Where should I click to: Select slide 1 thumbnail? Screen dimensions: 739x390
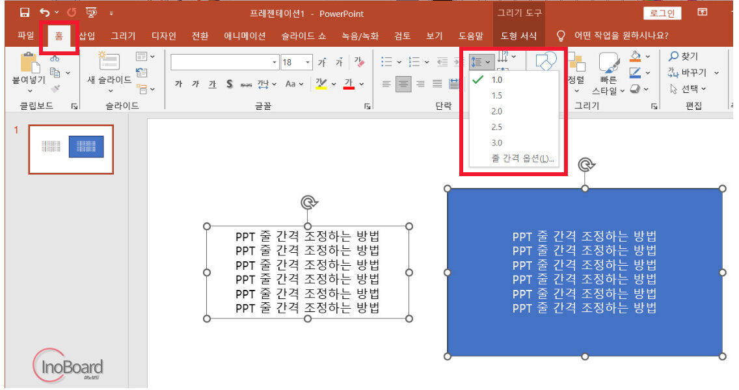pos(71,149)
